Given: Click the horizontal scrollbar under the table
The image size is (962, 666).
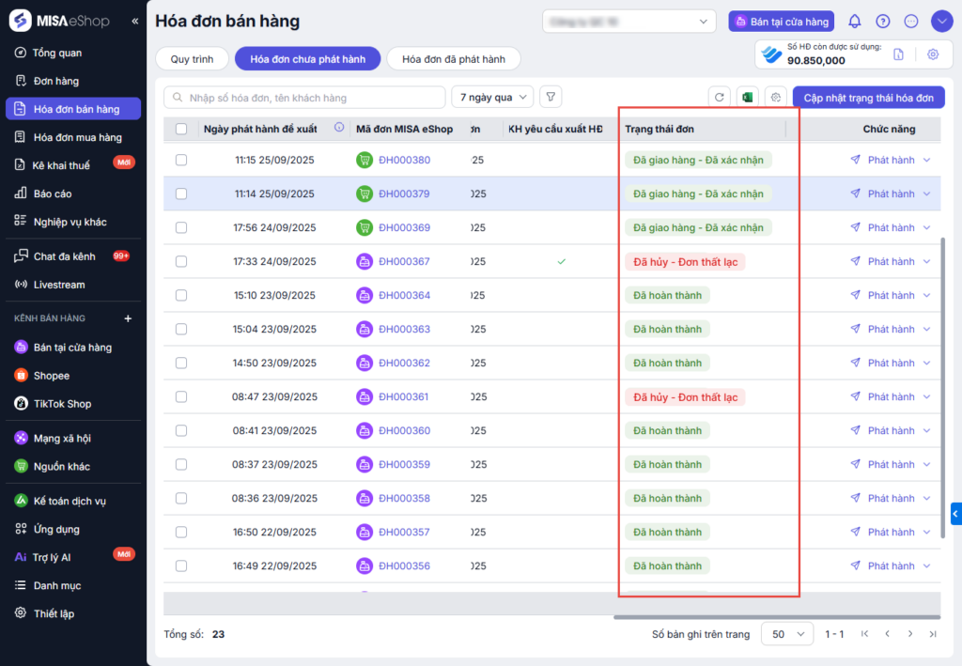Looking at the screenshot, I should (776, 617).
